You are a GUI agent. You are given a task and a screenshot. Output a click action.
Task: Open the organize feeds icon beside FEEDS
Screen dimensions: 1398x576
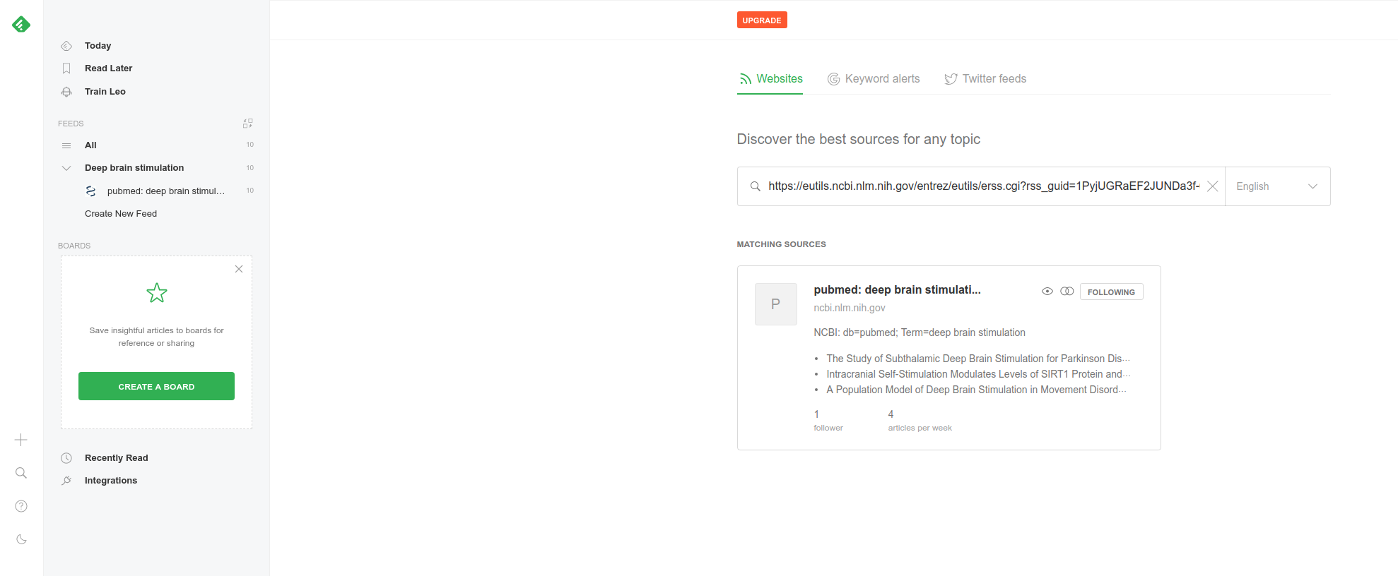click(x=247, y=124)
